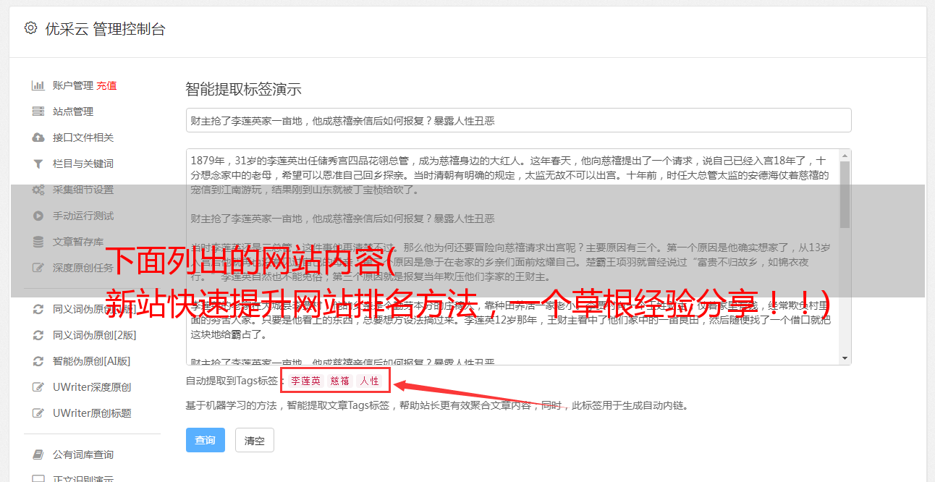Click the book icon for 公有词库查询
This screenshot has height=482, width=935.
38,454
